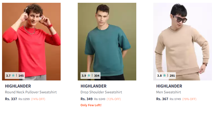Click the star icon on teal sweatshirt rating

89,75
